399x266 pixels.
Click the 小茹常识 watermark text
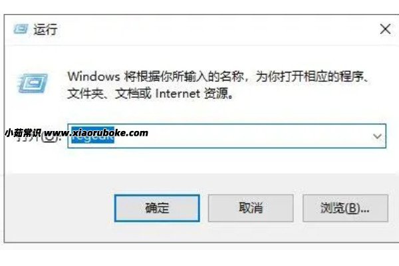23,133
